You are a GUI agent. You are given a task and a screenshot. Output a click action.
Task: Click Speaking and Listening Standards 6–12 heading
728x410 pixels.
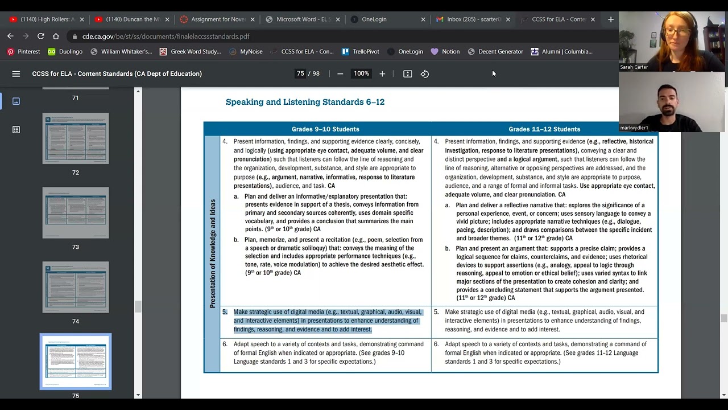(x=305, y=102)
